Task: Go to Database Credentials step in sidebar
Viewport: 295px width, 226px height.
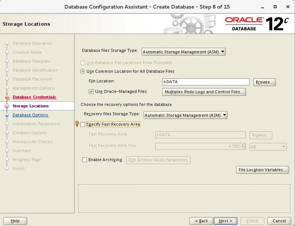Action: (34, 97)
